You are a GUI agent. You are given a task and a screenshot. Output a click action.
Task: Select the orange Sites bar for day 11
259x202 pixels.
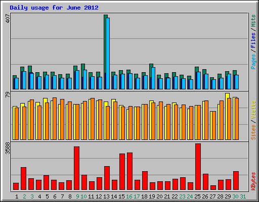(x=93, y=119)
